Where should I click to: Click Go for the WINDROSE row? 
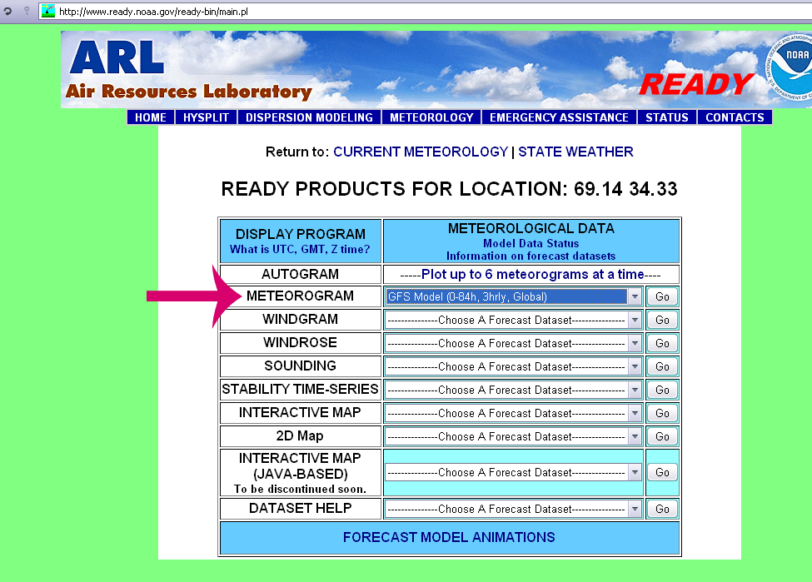tap(662, 343)
